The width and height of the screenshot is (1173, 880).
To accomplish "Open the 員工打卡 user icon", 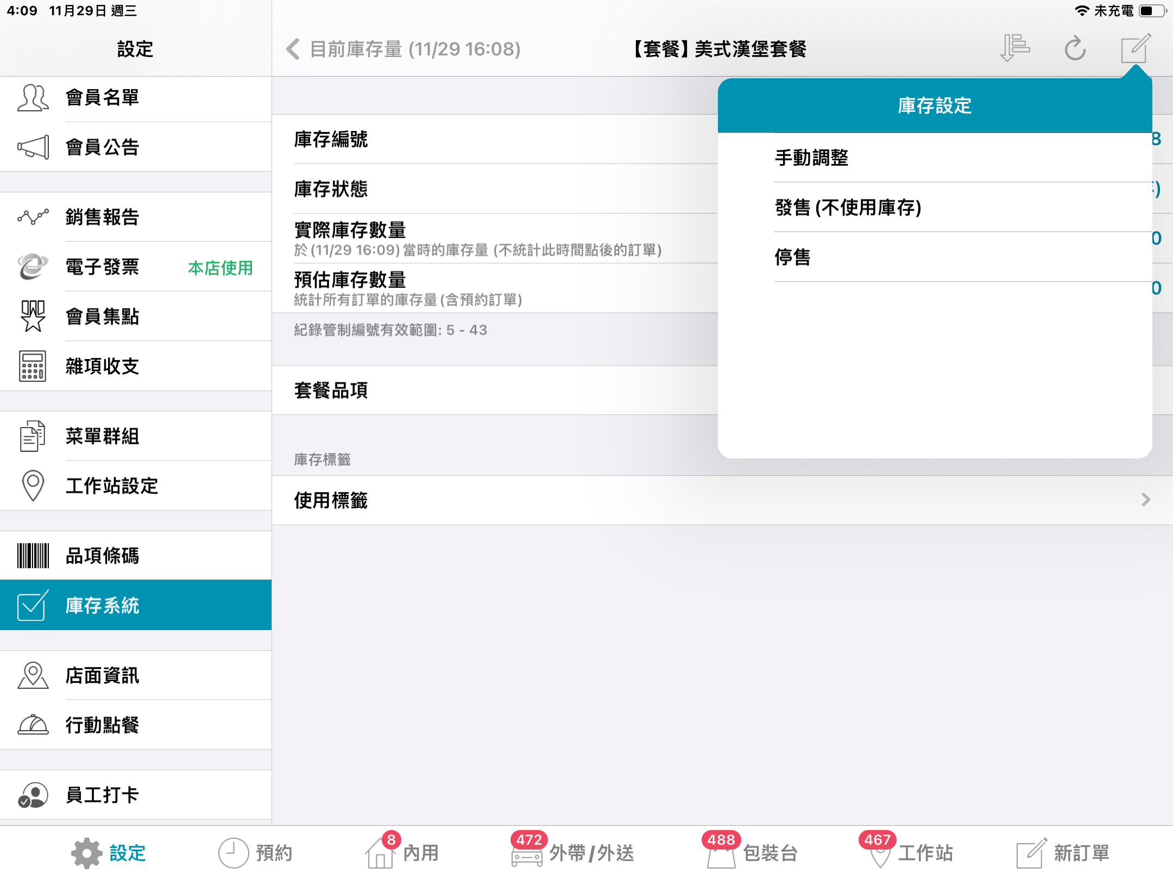I will (33, 795).
